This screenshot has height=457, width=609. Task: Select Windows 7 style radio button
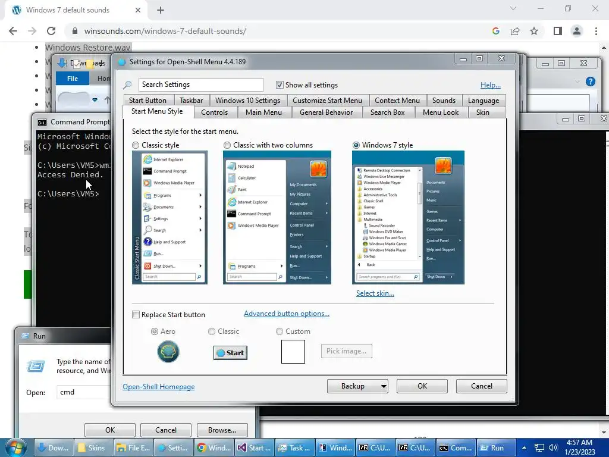(356, 145)
